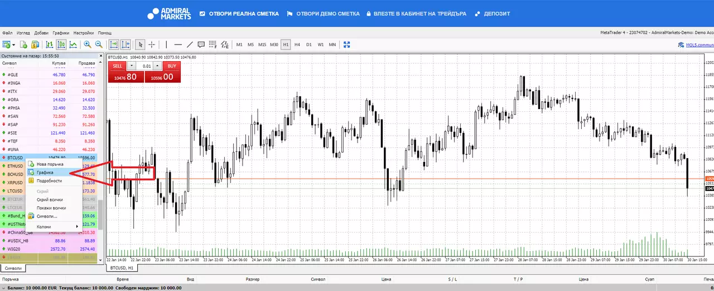This screenshot has height=291, width=714.
Task: Switch to line chart display
Action: 73,45
